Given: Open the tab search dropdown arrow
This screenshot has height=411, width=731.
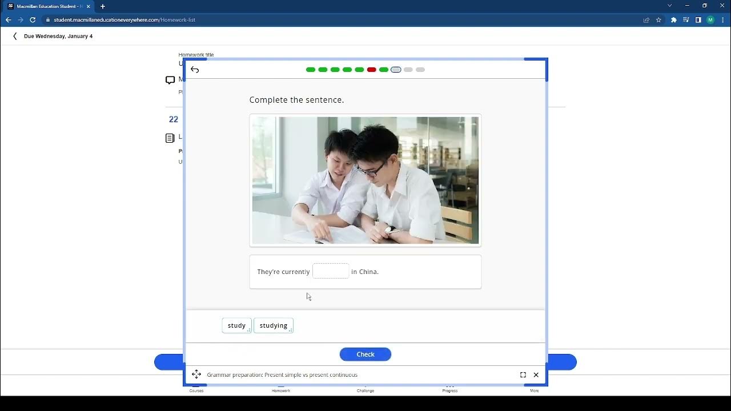Looking at the screenshot, I should point(670,6).
